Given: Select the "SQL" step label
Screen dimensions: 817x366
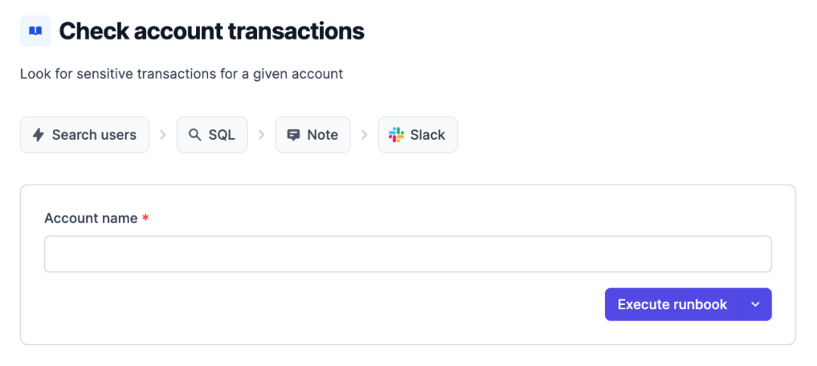Looking at the screenshot, I should click(x=222, y=135).
